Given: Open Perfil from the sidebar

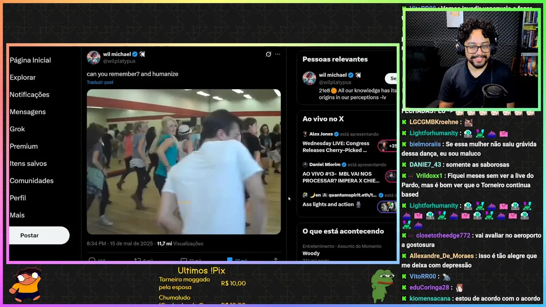Looking at the screenshot, I should point(18,198).
